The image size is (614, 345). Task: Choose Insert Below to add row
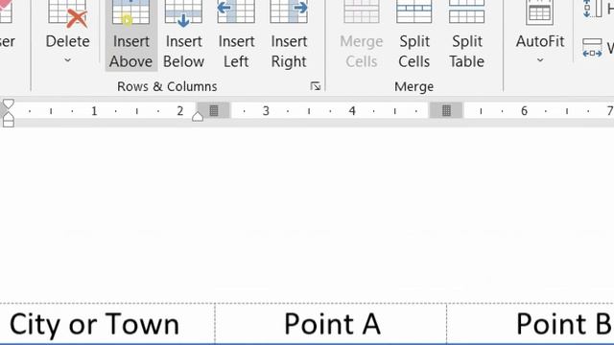click(183, 35)
